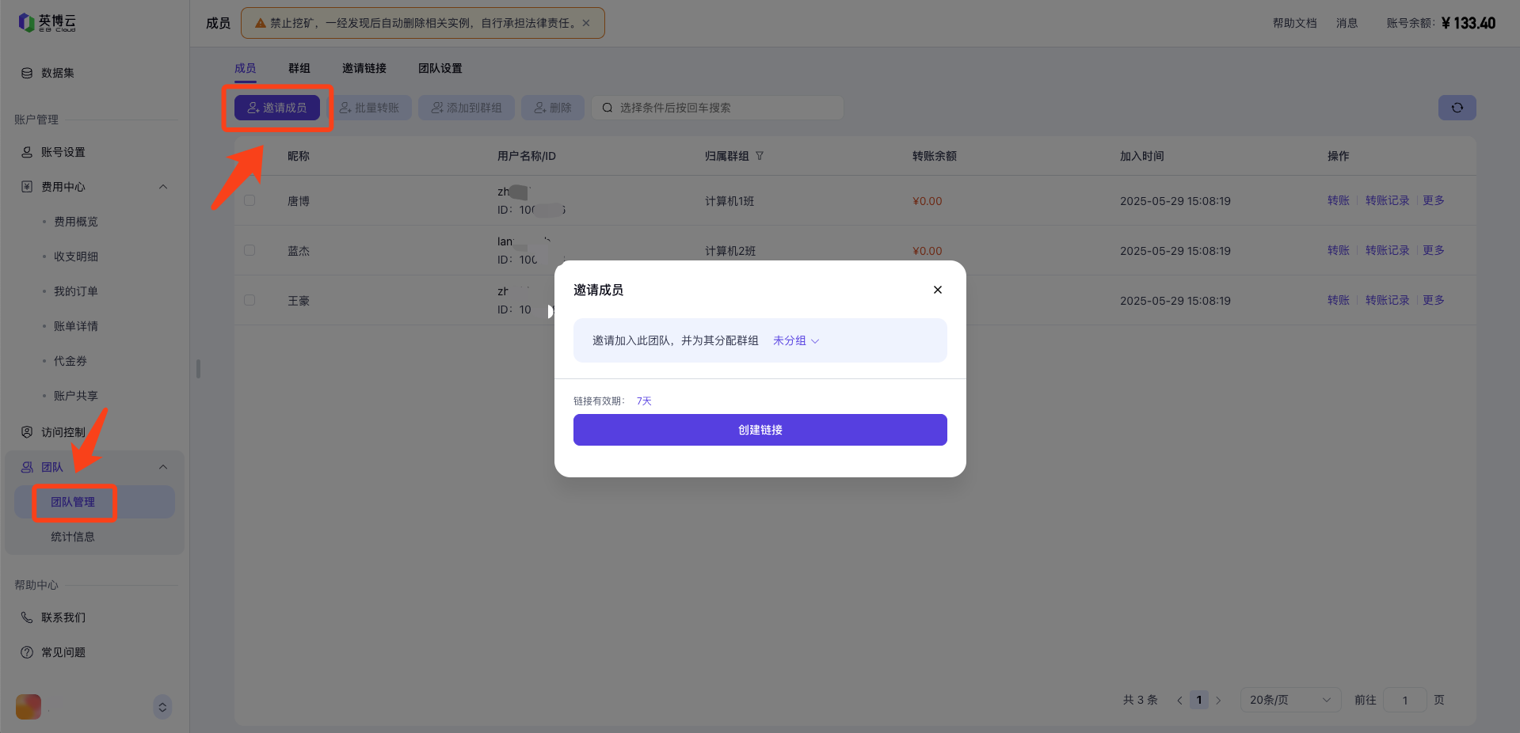Select the 蓝杰 row checkbox
This screenshot has width=1520, height=733.
point(250,250)
